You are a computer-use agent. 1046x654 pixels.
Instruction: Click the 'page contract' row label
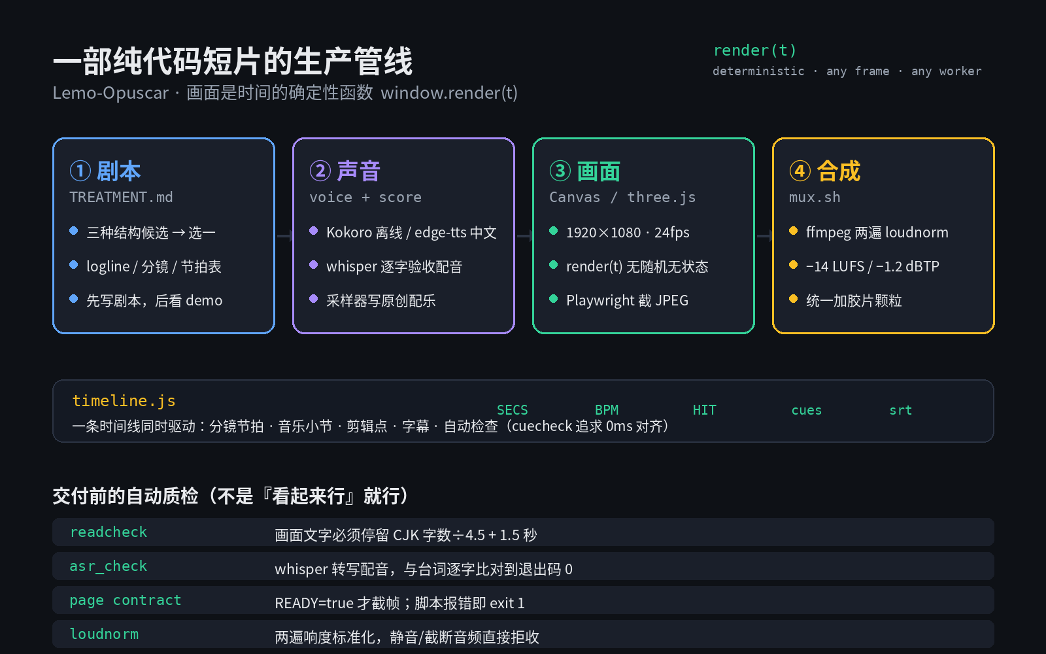coord(126,600)
